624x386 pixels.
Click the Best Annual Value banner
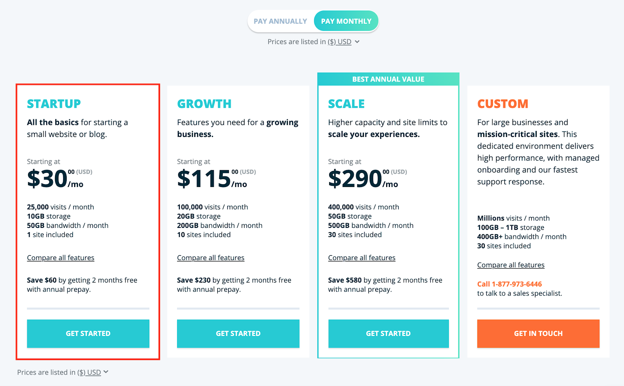pyautogui.click(x=388, y=79)
